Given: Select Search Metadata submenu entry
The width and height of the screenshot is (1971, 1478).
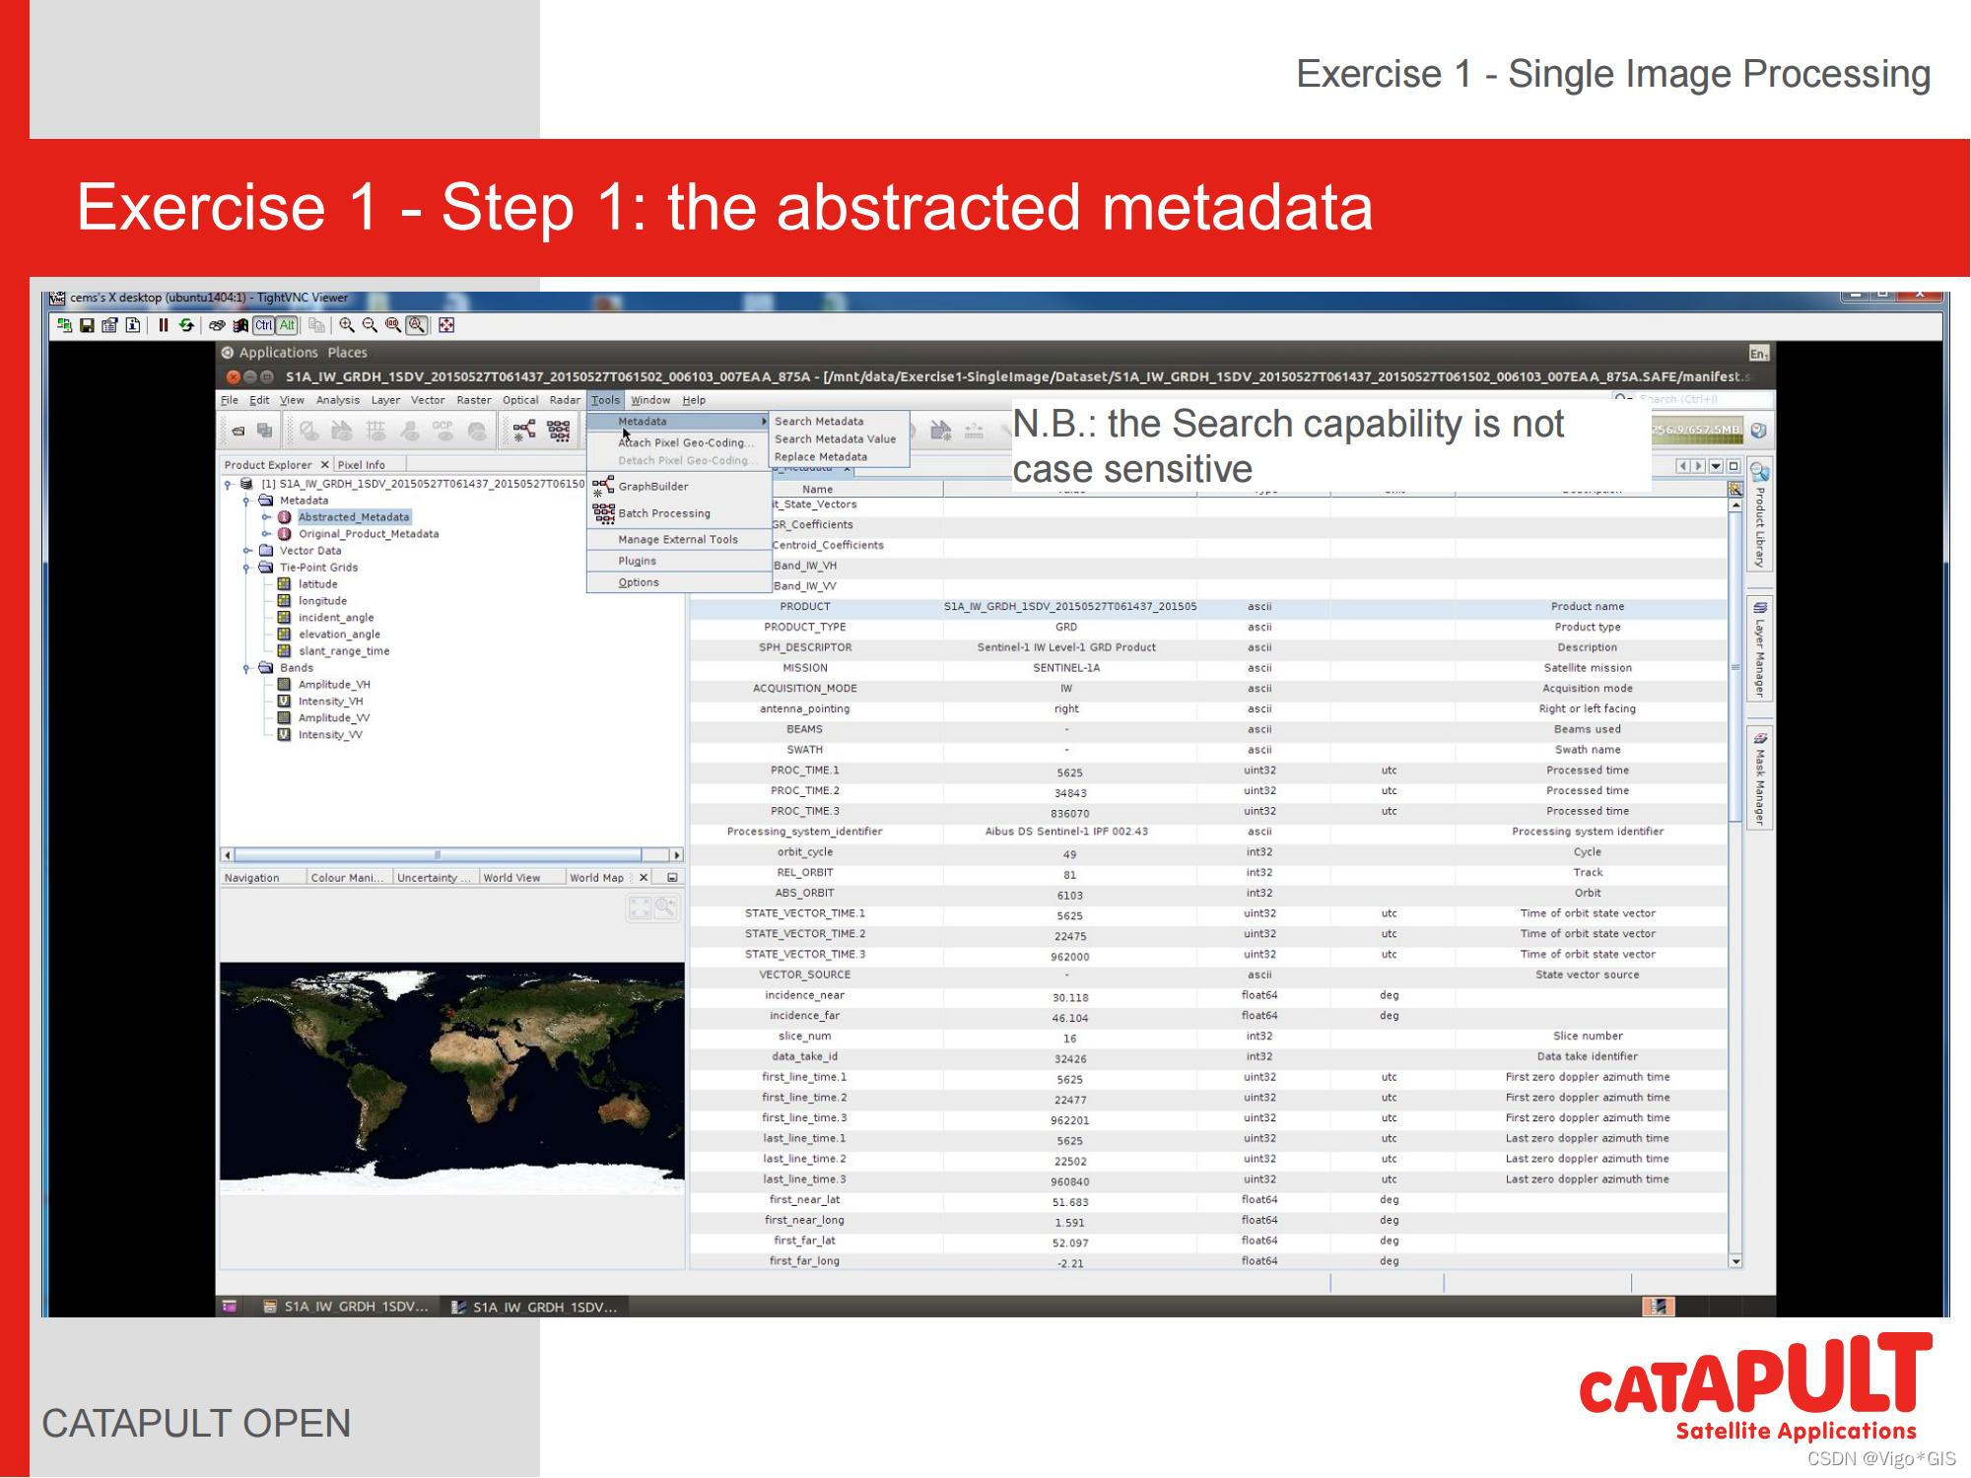Looking at the screenshot, I should coord(838,422).
